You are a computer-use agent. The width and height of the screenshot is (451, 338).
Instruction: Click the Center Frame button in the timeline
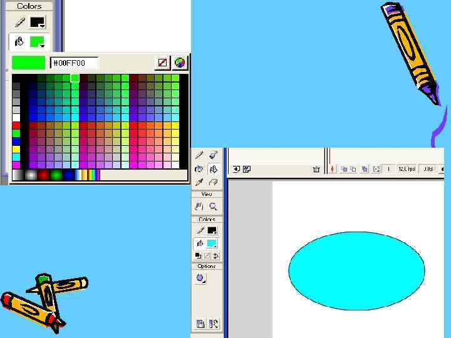[333, 169]
